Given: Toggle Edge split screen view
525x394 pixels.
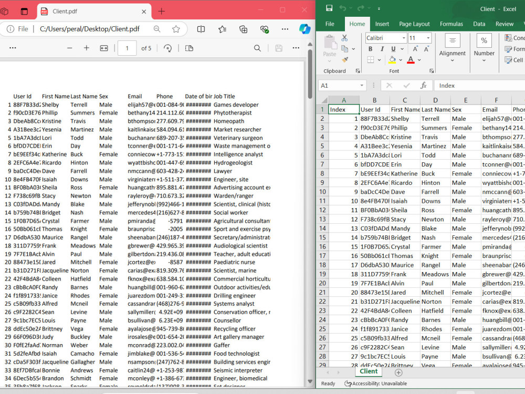Looking at the screenshot, I should (x=201, y=29).
